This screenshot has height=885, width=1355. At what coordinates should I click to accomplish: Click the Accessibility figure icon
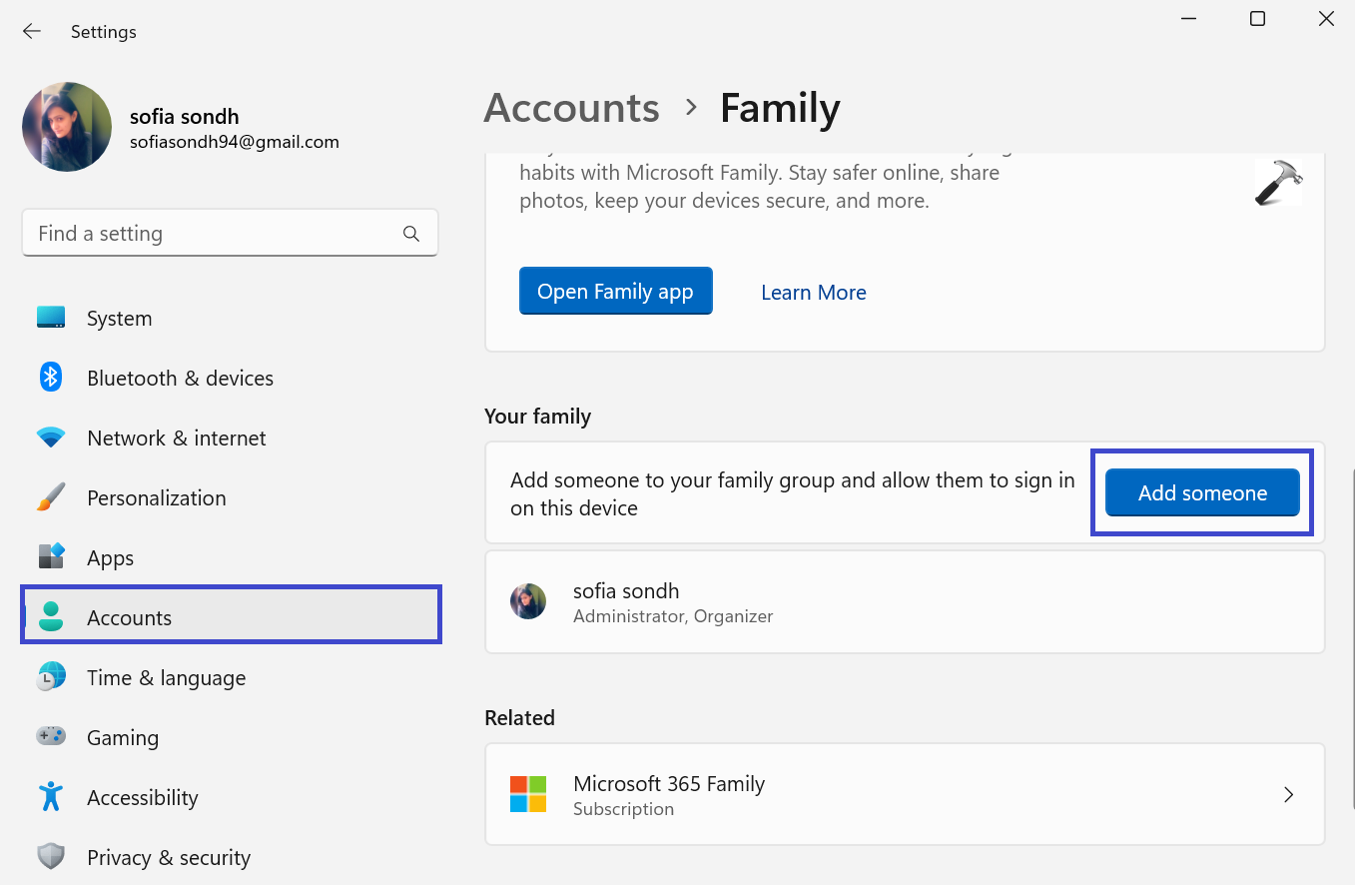pos(51,797)
